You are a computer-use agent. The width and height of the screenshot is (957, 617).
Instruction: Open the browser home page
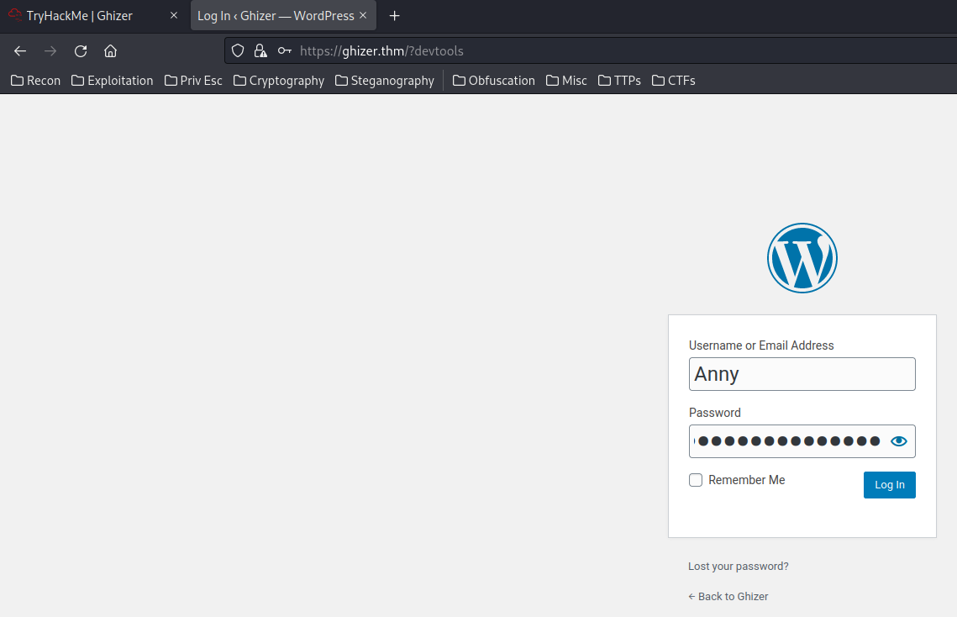110,51
